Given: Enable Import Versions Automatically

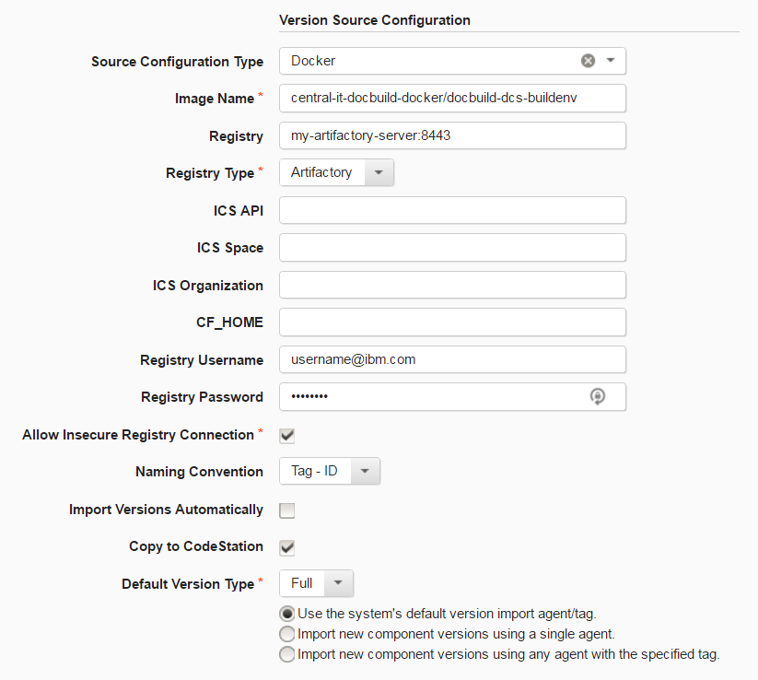Looking at the screenshot, I should click(x=286, y=510).
